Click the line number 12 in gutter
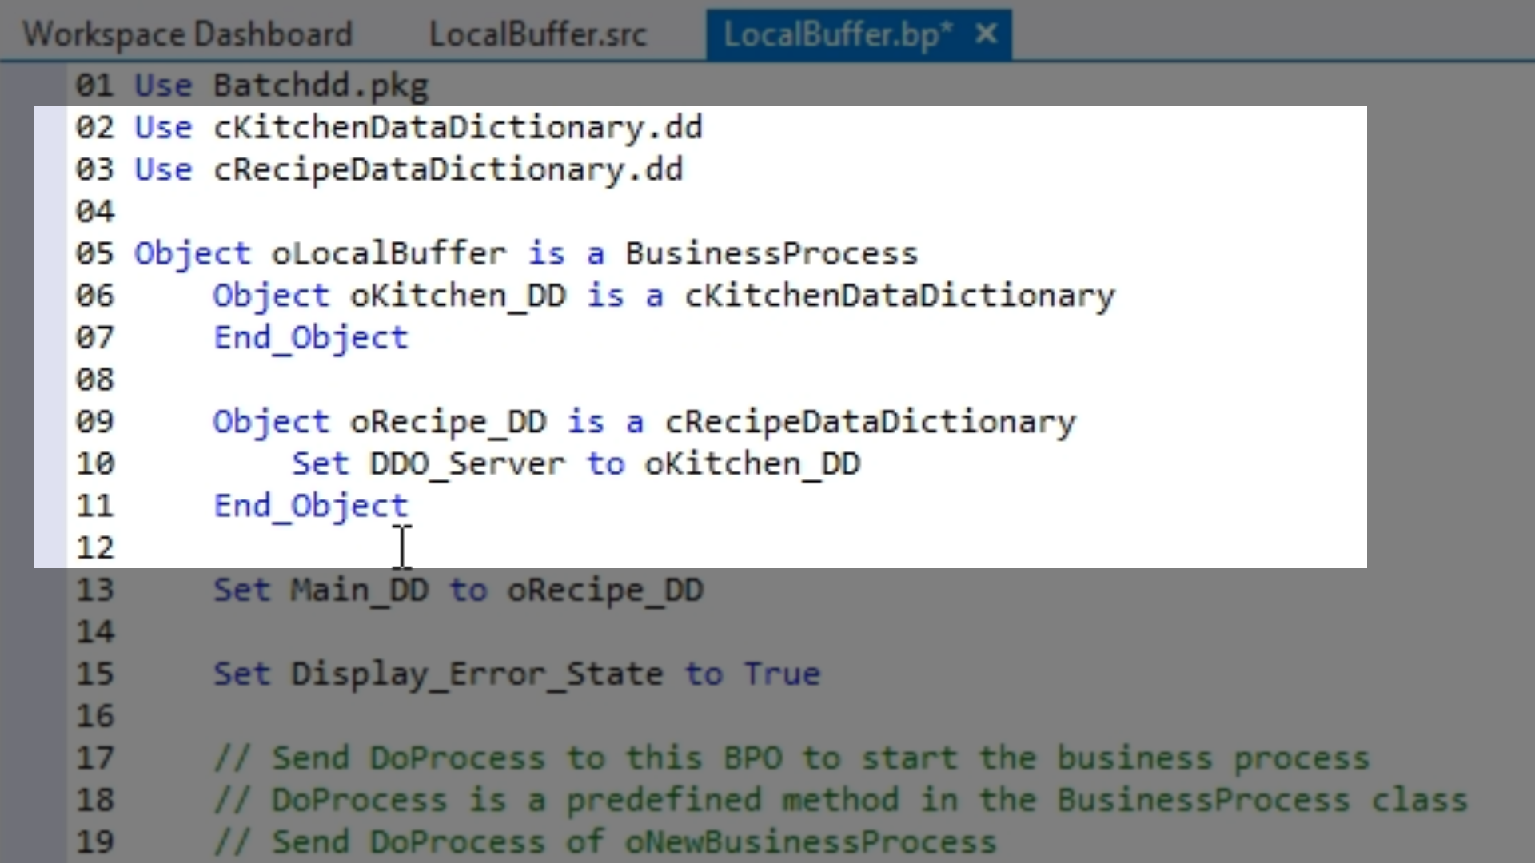1535x863 pixels. (95, 548)
